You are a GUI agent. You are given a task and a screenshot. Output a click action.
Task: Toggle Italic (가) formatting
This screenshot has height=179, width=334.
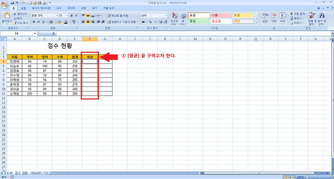click(39, 22)
